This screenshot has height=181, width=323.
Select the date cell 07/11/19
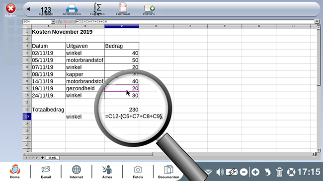click(x=48, y=67)
